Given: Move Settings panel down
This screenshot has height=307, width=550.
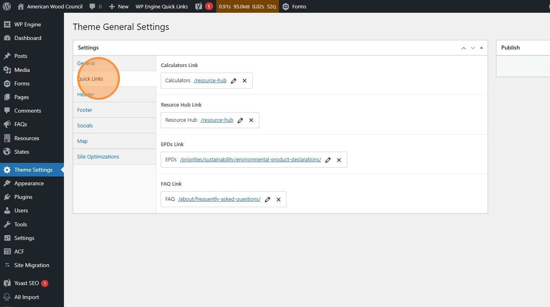Looking at the screenshot, I should point(472,48).
